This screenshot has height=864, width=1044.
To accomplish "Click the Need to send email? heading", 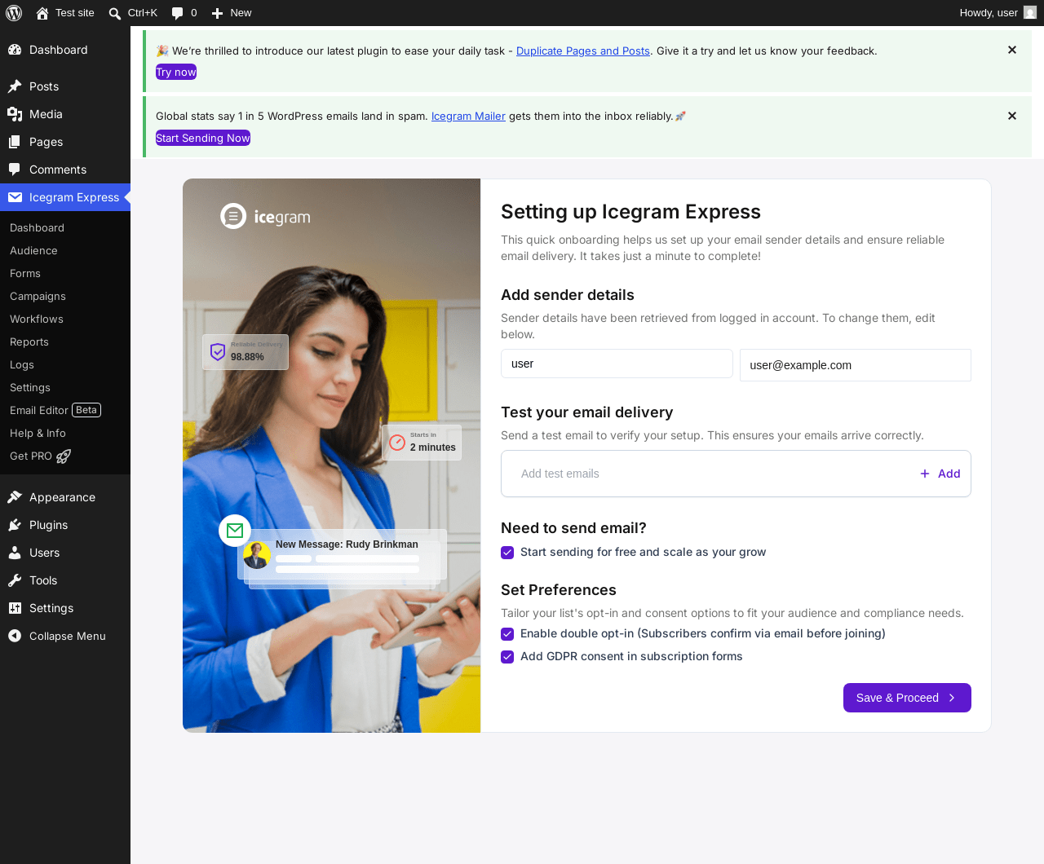I will pyautogui.click(x=573, y=528).
